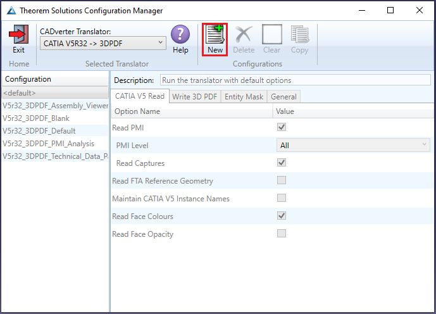
Task: Minimize the Configuration Manager window
Action: [362, 11]
